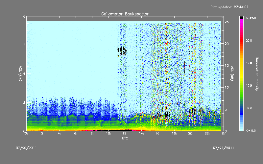Pick the red band of the colorbar
This screenshot has height=164, width=263.
[x=241, y=41]
